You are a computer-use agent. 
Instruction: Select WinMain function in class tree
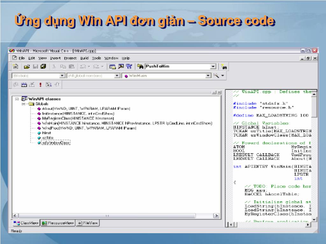click(x=127, y=123)
